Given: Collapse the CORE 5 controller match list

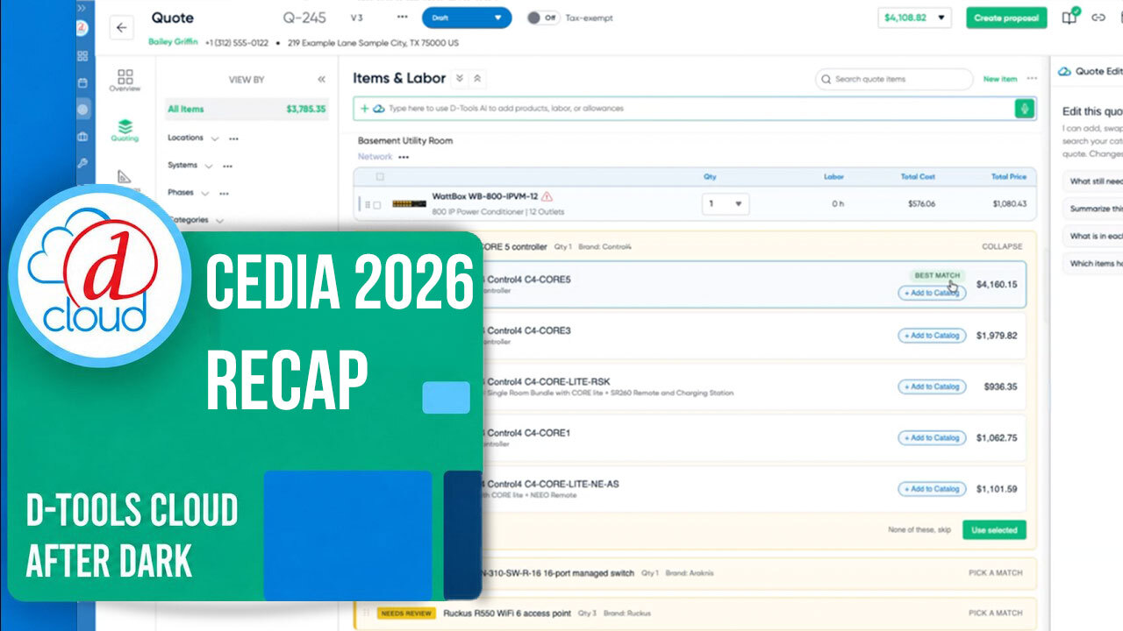Looking at the screenshot, I should (x=1002, y=247).
